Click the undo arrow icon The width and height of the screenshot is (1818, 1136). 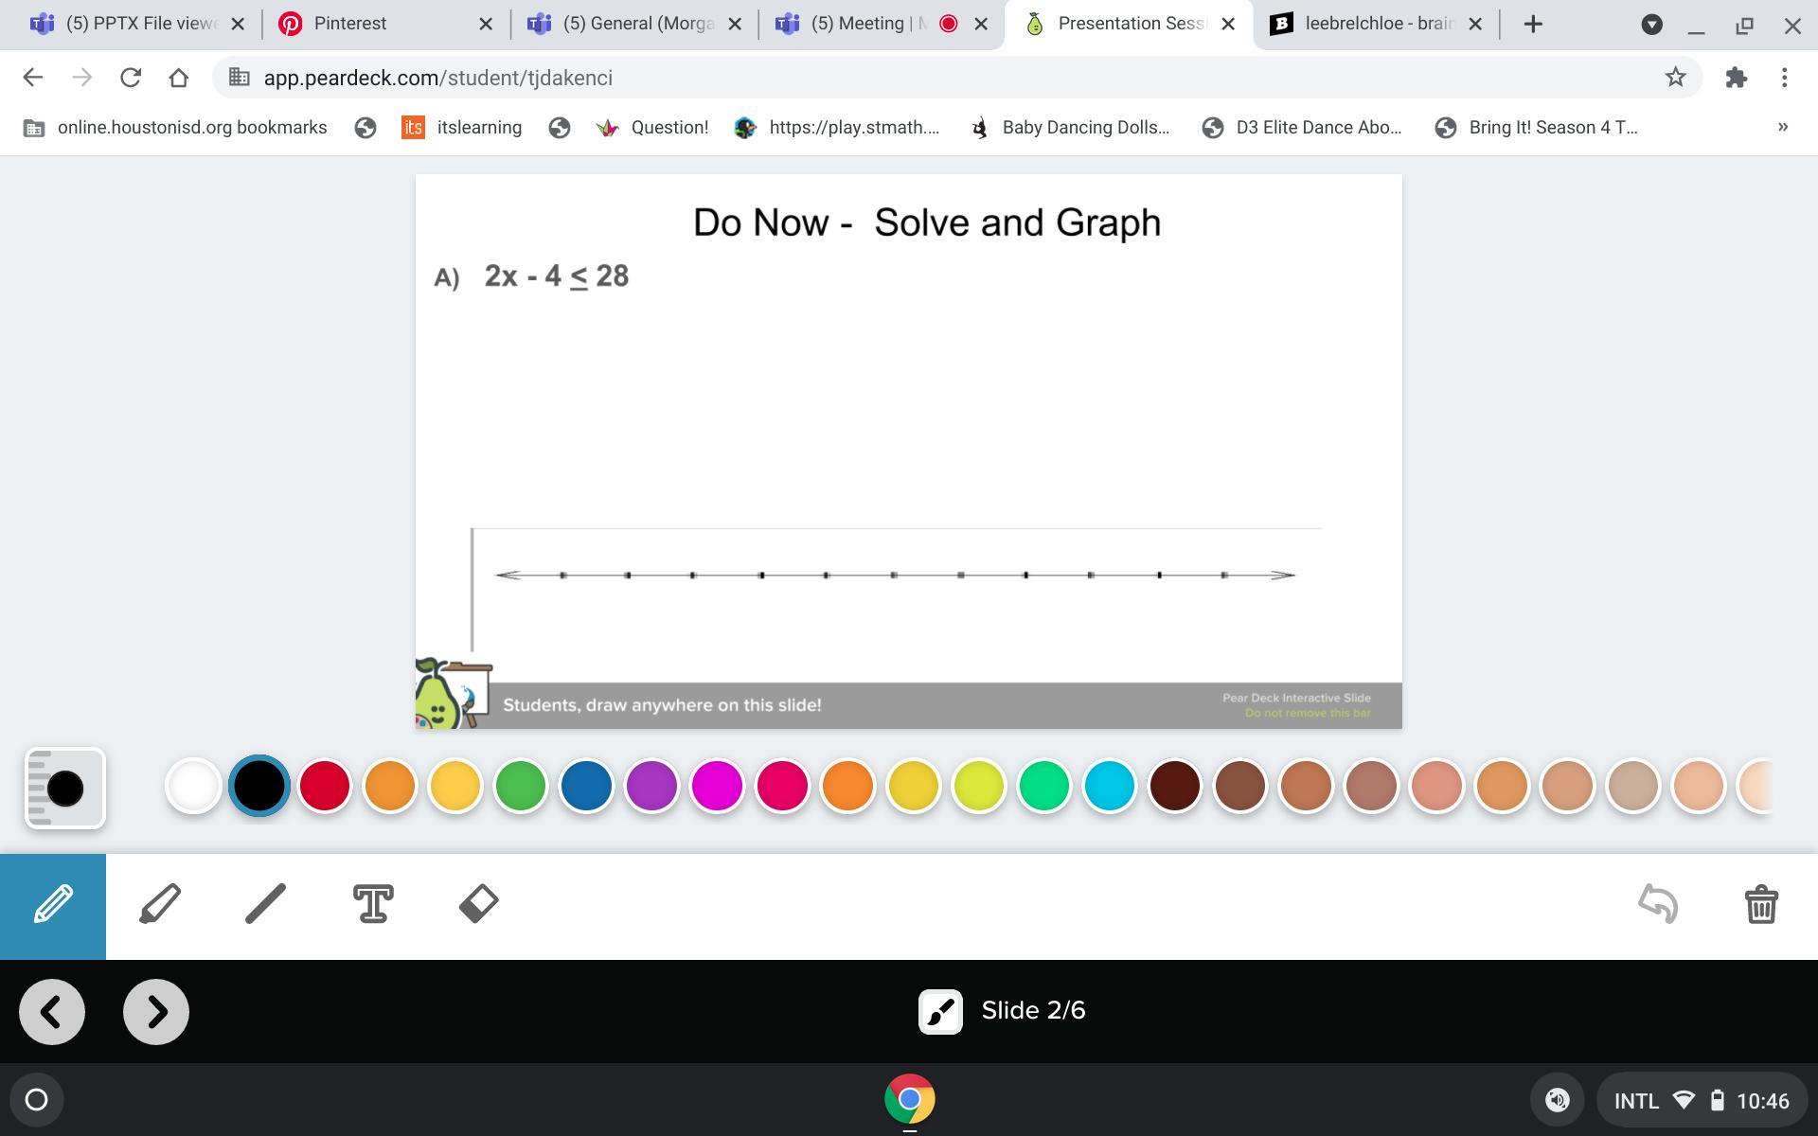point(1658,905)
